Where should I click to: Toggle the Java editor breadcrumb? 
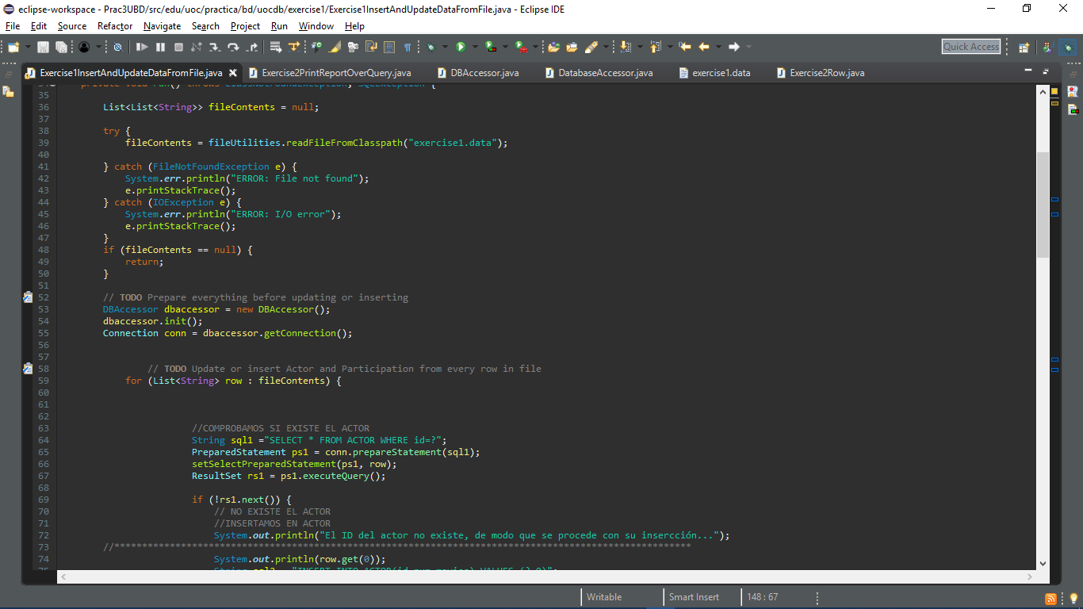pyautogui.click(x=316, y=47)
